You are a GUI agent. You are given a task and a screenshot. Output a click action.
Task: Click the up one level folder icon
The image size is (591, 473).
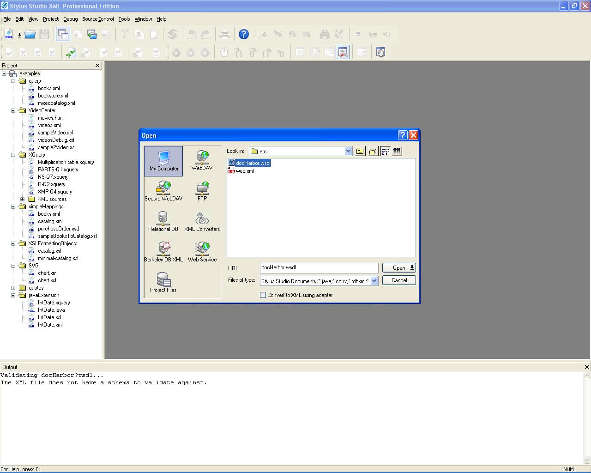click(x=360, y=151)
